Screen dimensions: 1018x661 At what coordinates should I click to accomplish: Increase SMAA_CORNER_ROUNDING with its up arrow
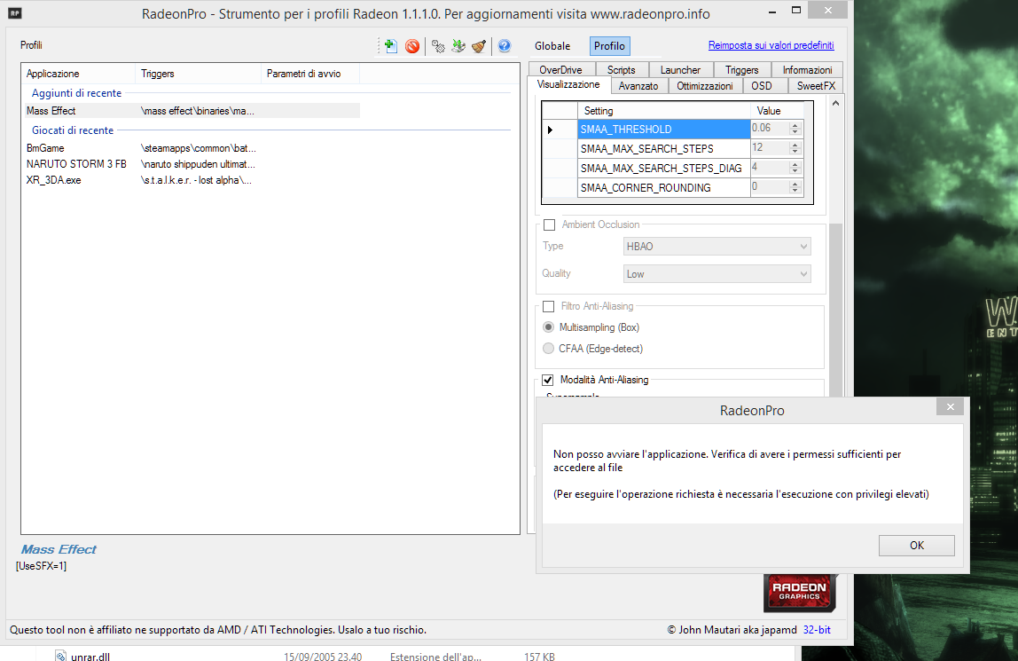[x=795, y=184]
